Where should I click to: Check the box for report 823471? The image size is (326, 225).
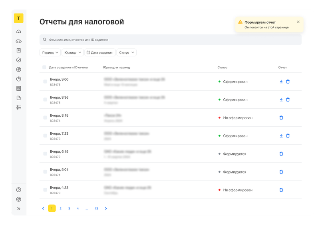45,172
